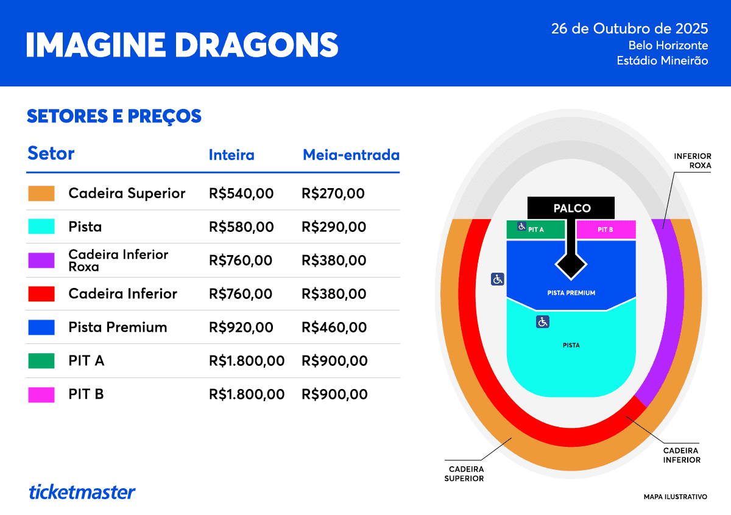This screenshot has height=515, width=731.
Task: Click the IMAGINE DRAGONS title
Action: [x=182, y=44]
